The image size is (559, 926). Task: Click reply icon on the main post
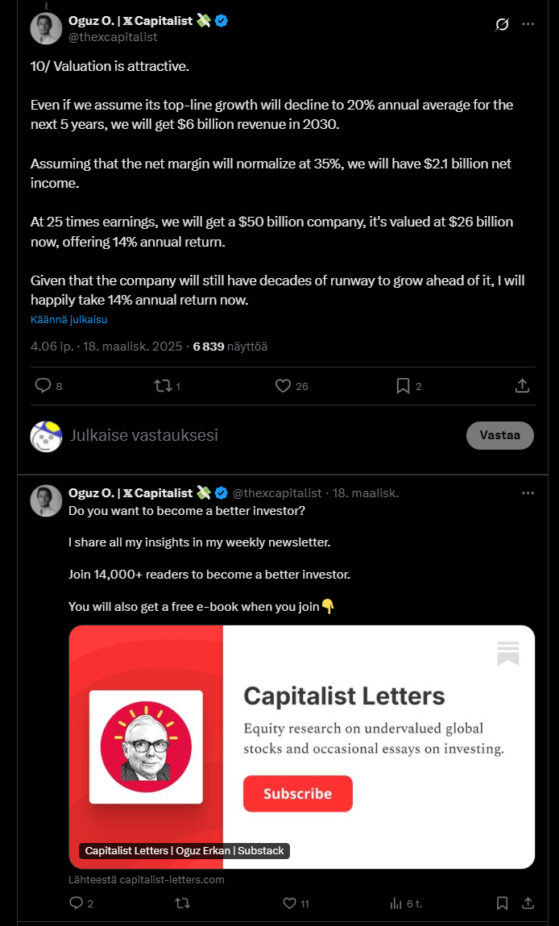pos(43,386)
